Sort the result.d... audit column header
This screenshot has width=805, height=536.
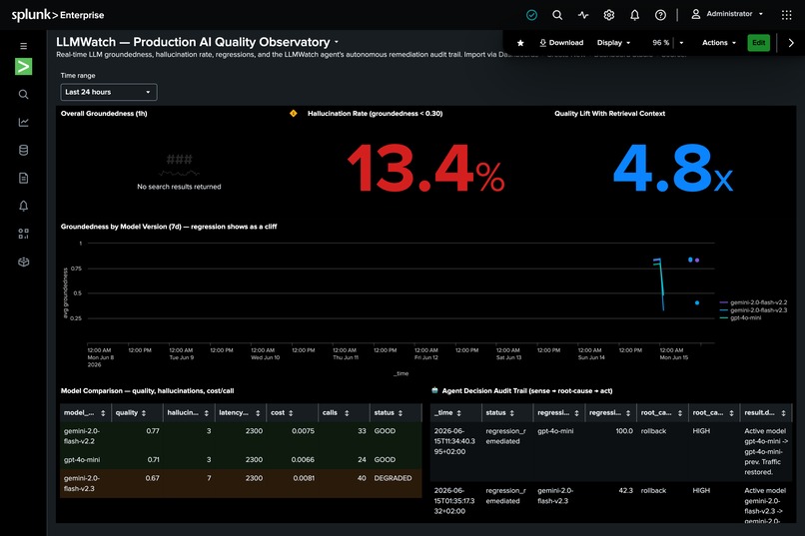click(x=765, y=413)
